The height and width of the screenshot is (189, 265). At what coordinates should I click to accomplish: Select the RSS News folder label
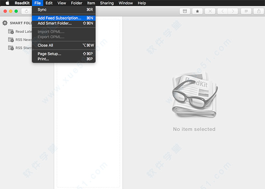click(x=24, y=40)
